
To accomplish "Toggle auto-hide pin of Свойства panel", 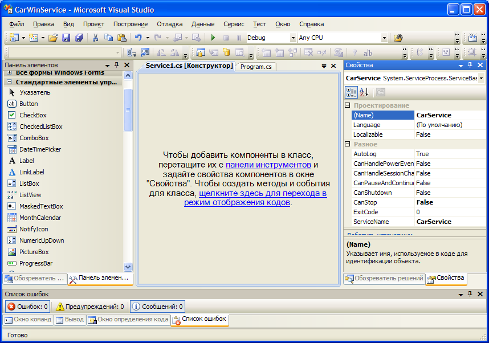I will pyautogui.click(x=470, y=65).
